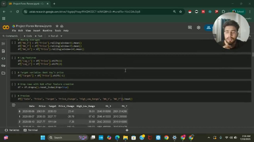Open the Insert menu
The height and width of the screenshot is (142, 254).
click(37, 31)
